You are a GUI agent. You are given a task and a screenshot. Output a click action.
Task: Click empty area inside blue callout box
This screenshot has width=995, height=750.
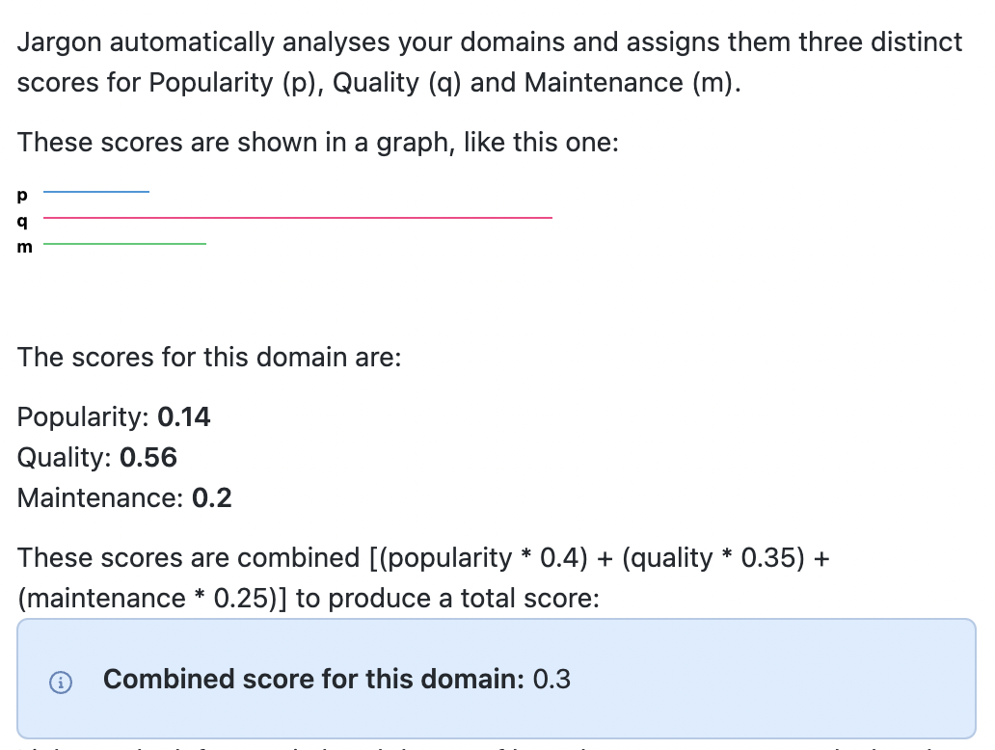point(762,679)
